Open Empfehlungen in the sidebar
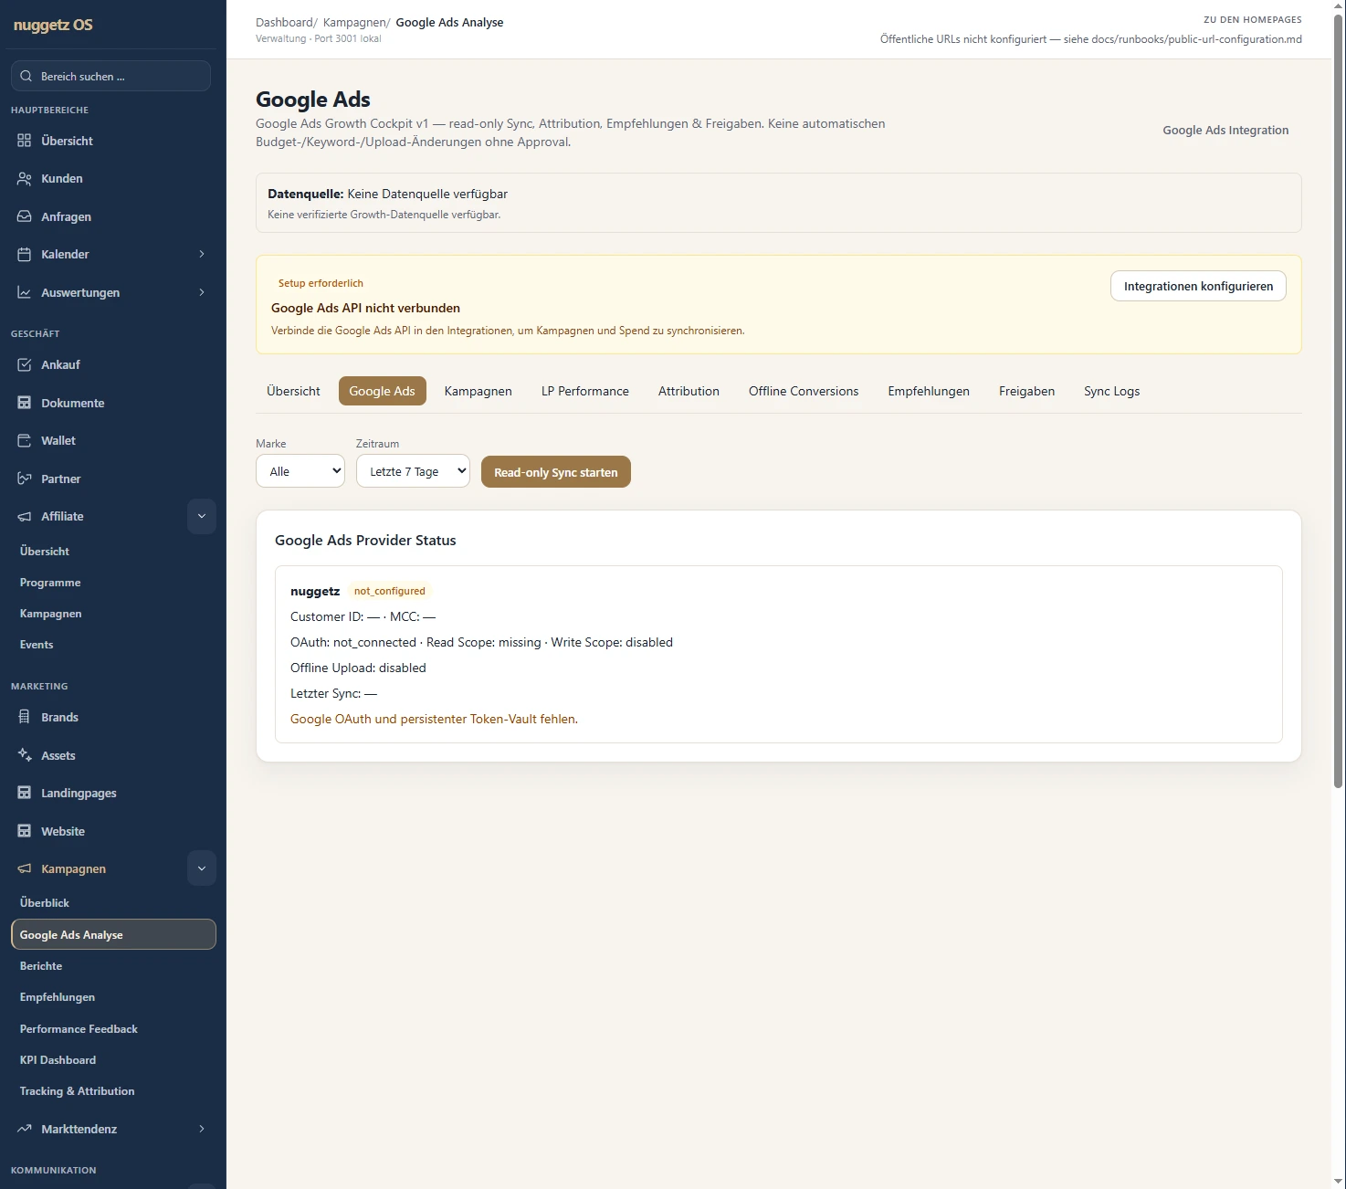The width and height of the screenshot is (1346, 1189). coord(58,997)
